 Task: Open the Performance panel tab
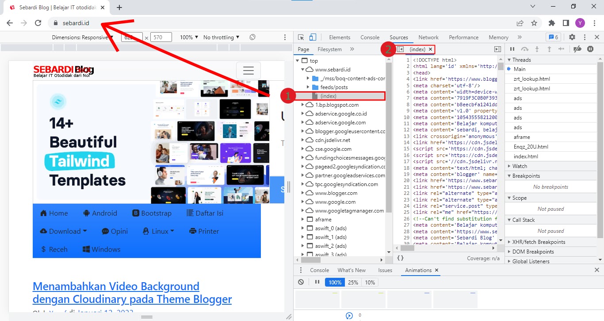463,37
